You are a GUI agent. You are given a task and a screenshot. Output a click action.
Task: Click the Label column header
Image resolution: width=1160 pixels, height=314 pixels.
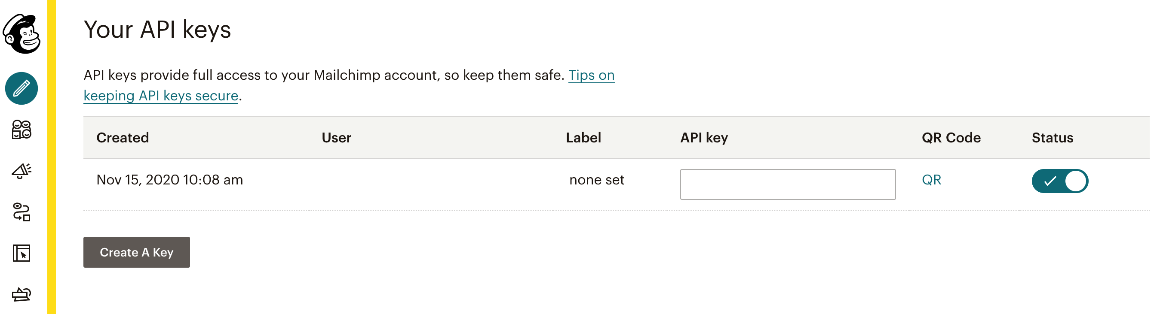click(583, 138)
